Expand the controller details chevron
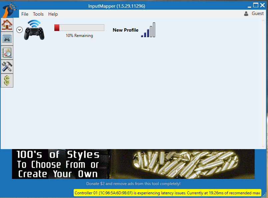The image size is (268, 198). pos(19,30)
